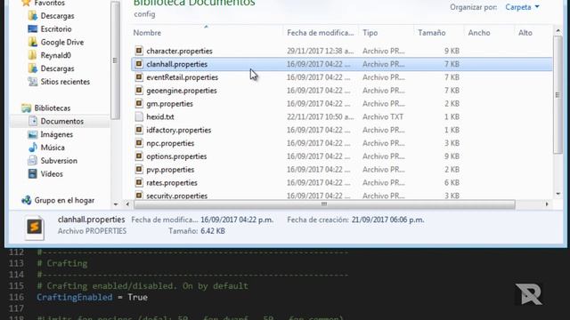Open the Descargas folder under Favoritos top entry
The width and height of the screenshot is (570, 320).
(x=57, y=16)
